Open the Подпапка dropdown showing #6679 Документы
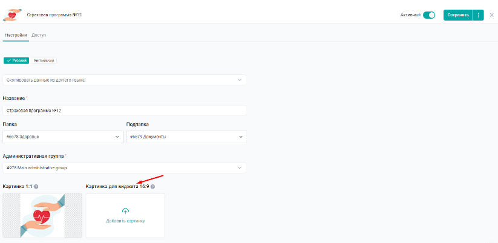The image size is (498, 243). (x=186, y=137)
